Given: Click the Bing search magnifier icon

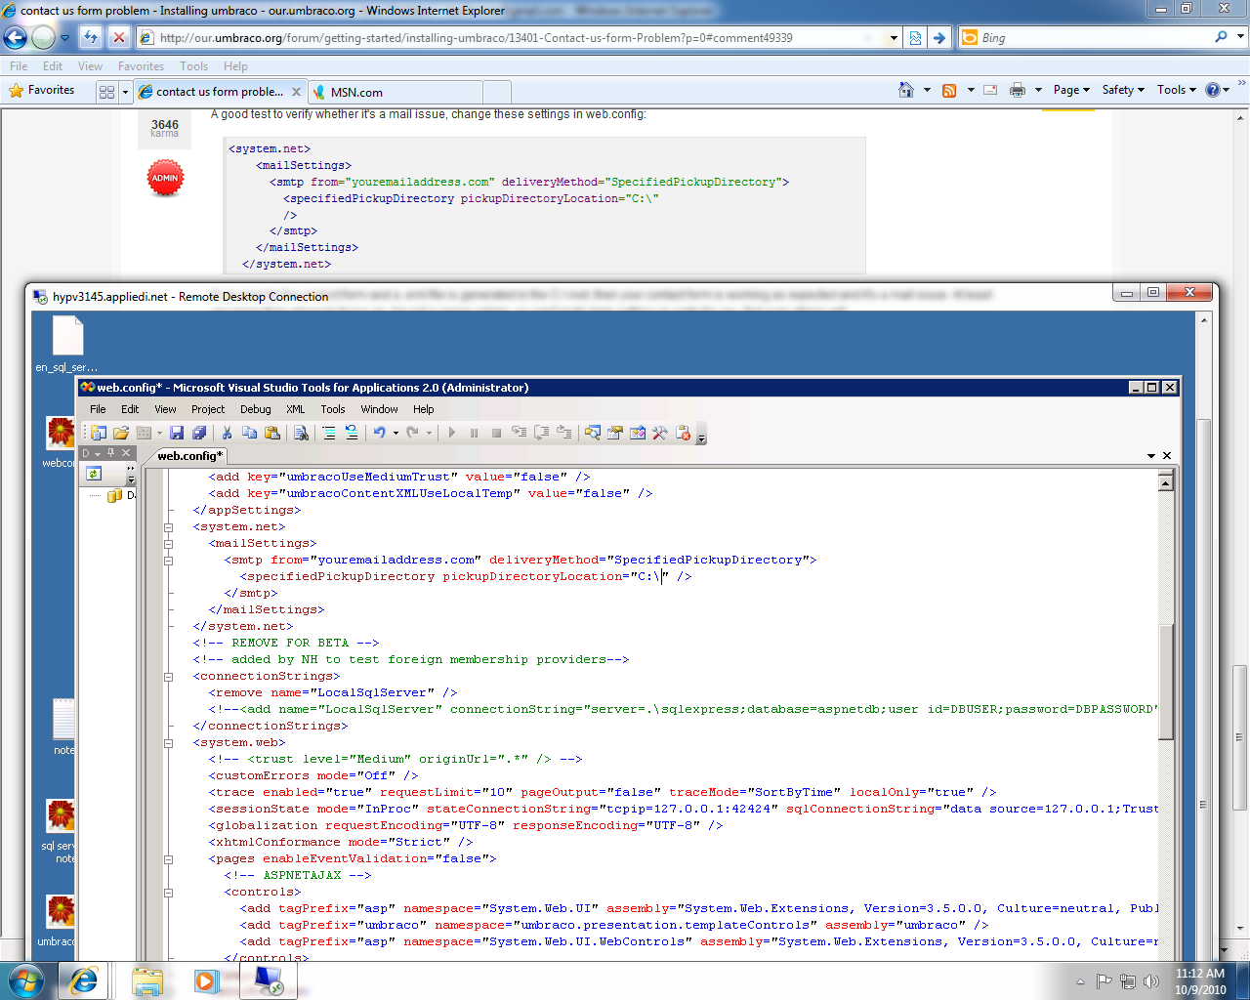Looking at the screenshot, I should point(1221,37).
